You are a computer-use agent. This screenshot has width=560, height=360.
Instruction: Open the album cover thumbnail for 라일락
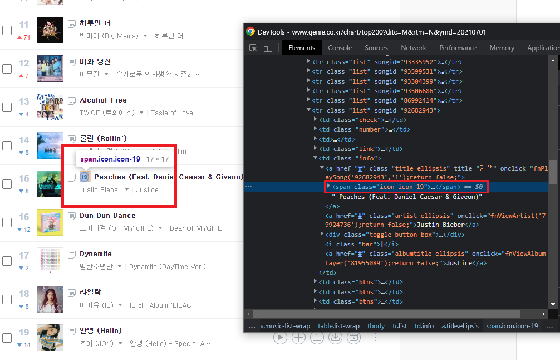50,299
